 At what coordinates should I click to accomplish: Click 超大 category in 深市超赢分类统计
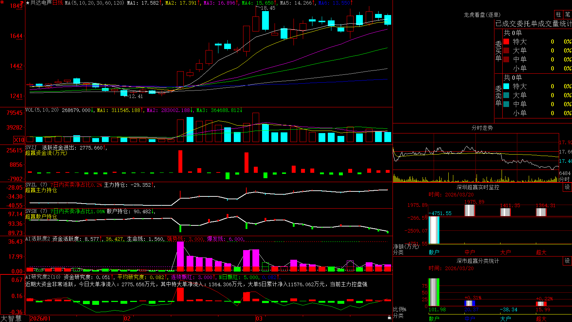tap(541, 318)
